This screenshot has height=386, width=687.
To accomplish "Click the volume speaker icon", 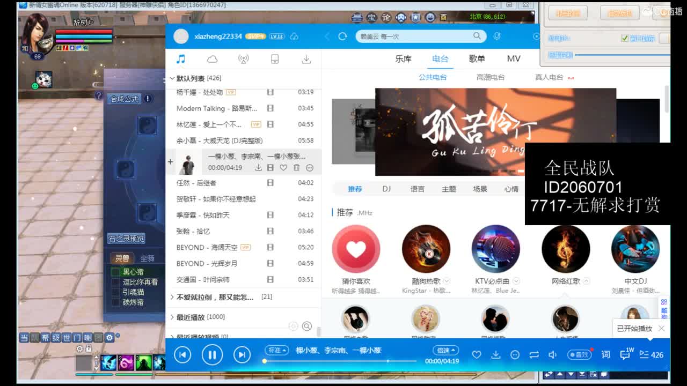I will tap(553, 355).
